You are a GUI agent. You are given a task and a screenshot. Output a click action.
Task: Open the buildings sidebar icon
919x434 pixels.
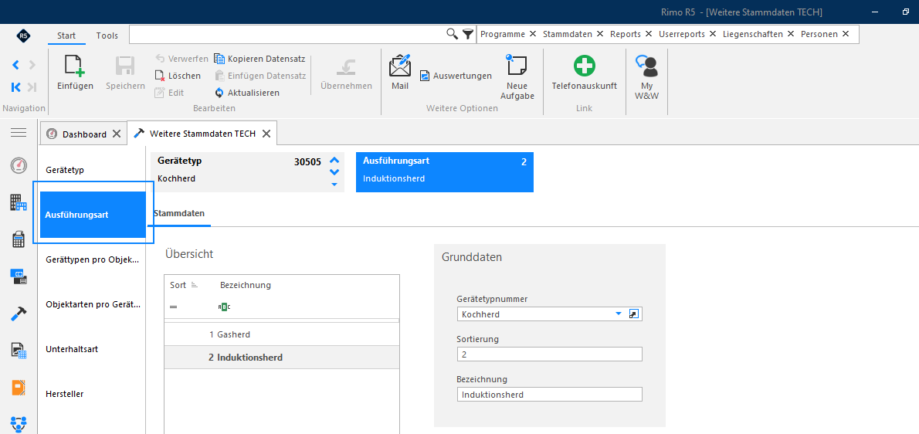[x=19, y=202]
